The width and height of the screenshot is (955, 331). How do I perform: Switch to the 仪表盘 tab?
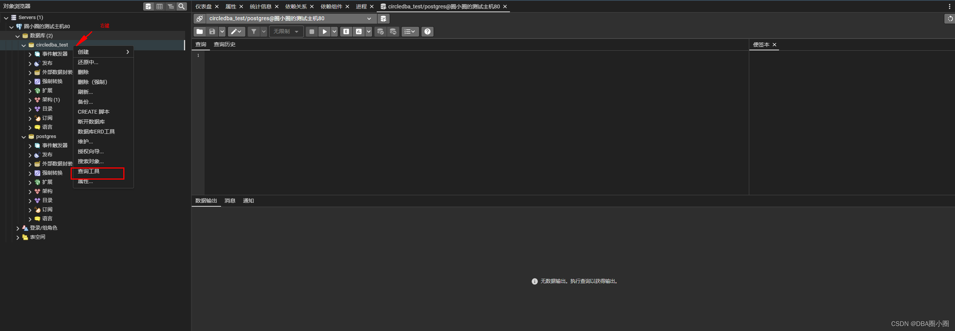coord(203,6)
